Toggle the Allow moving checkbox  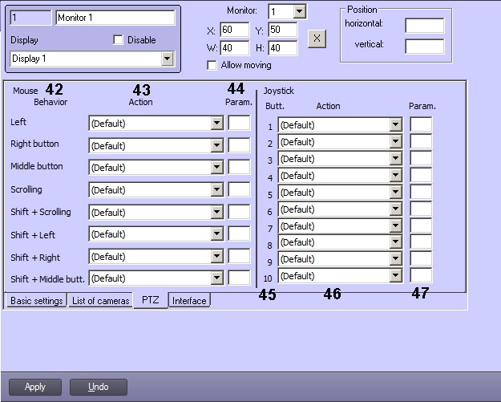212,65
